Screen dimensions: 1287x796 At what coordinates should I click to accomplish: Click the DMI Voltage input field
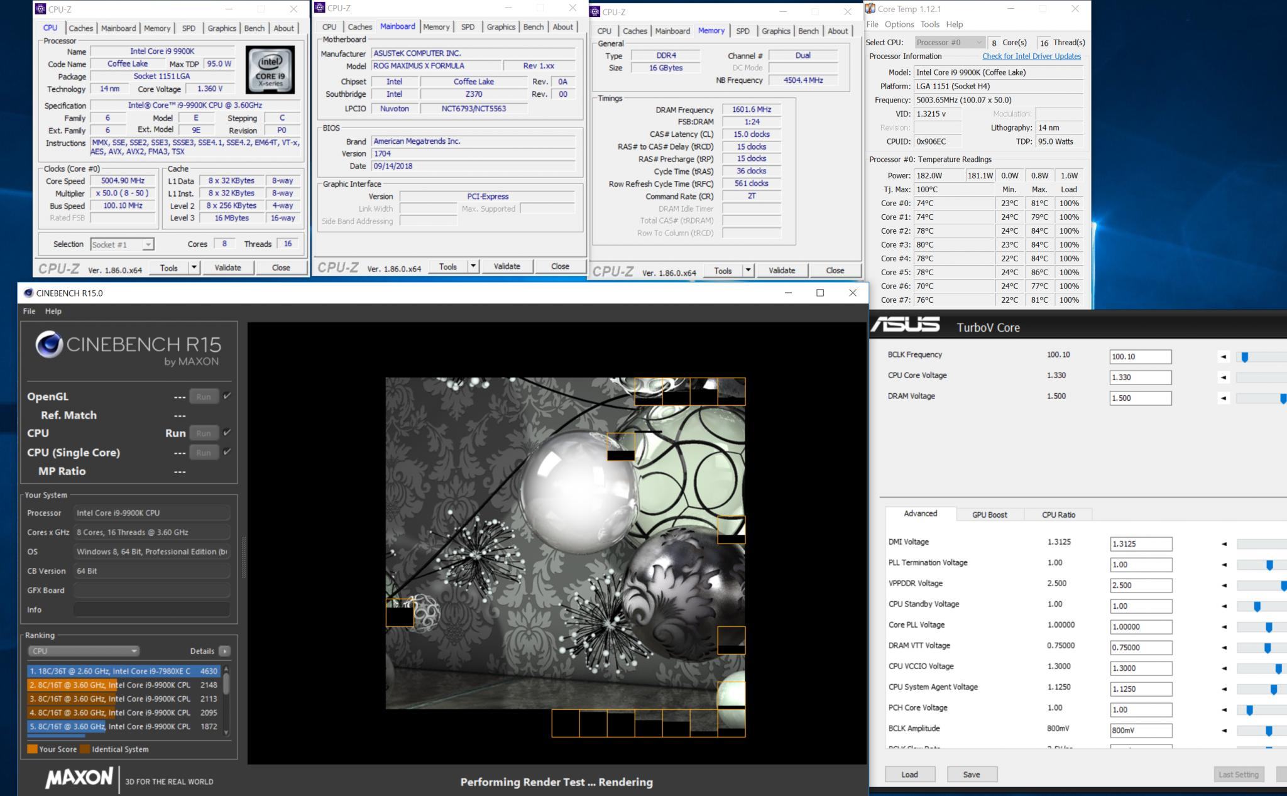[x=1141, y=544]
